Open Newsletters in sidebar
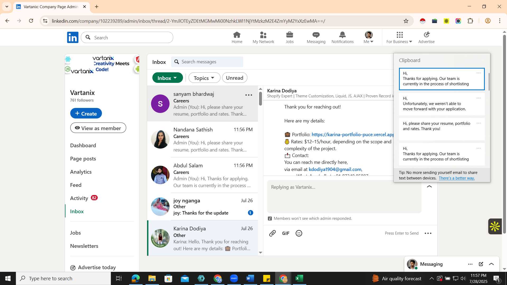The height and width of the screenshot is (285, 507). [x=84, y=246]
